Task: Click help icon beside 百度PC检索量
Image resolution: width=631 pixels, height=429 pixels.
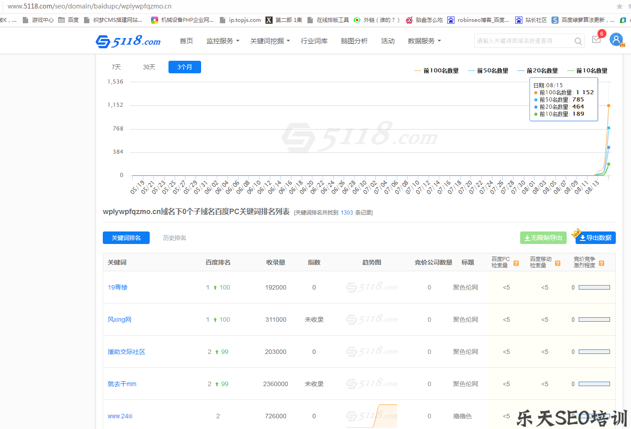Action: [516, 263]
